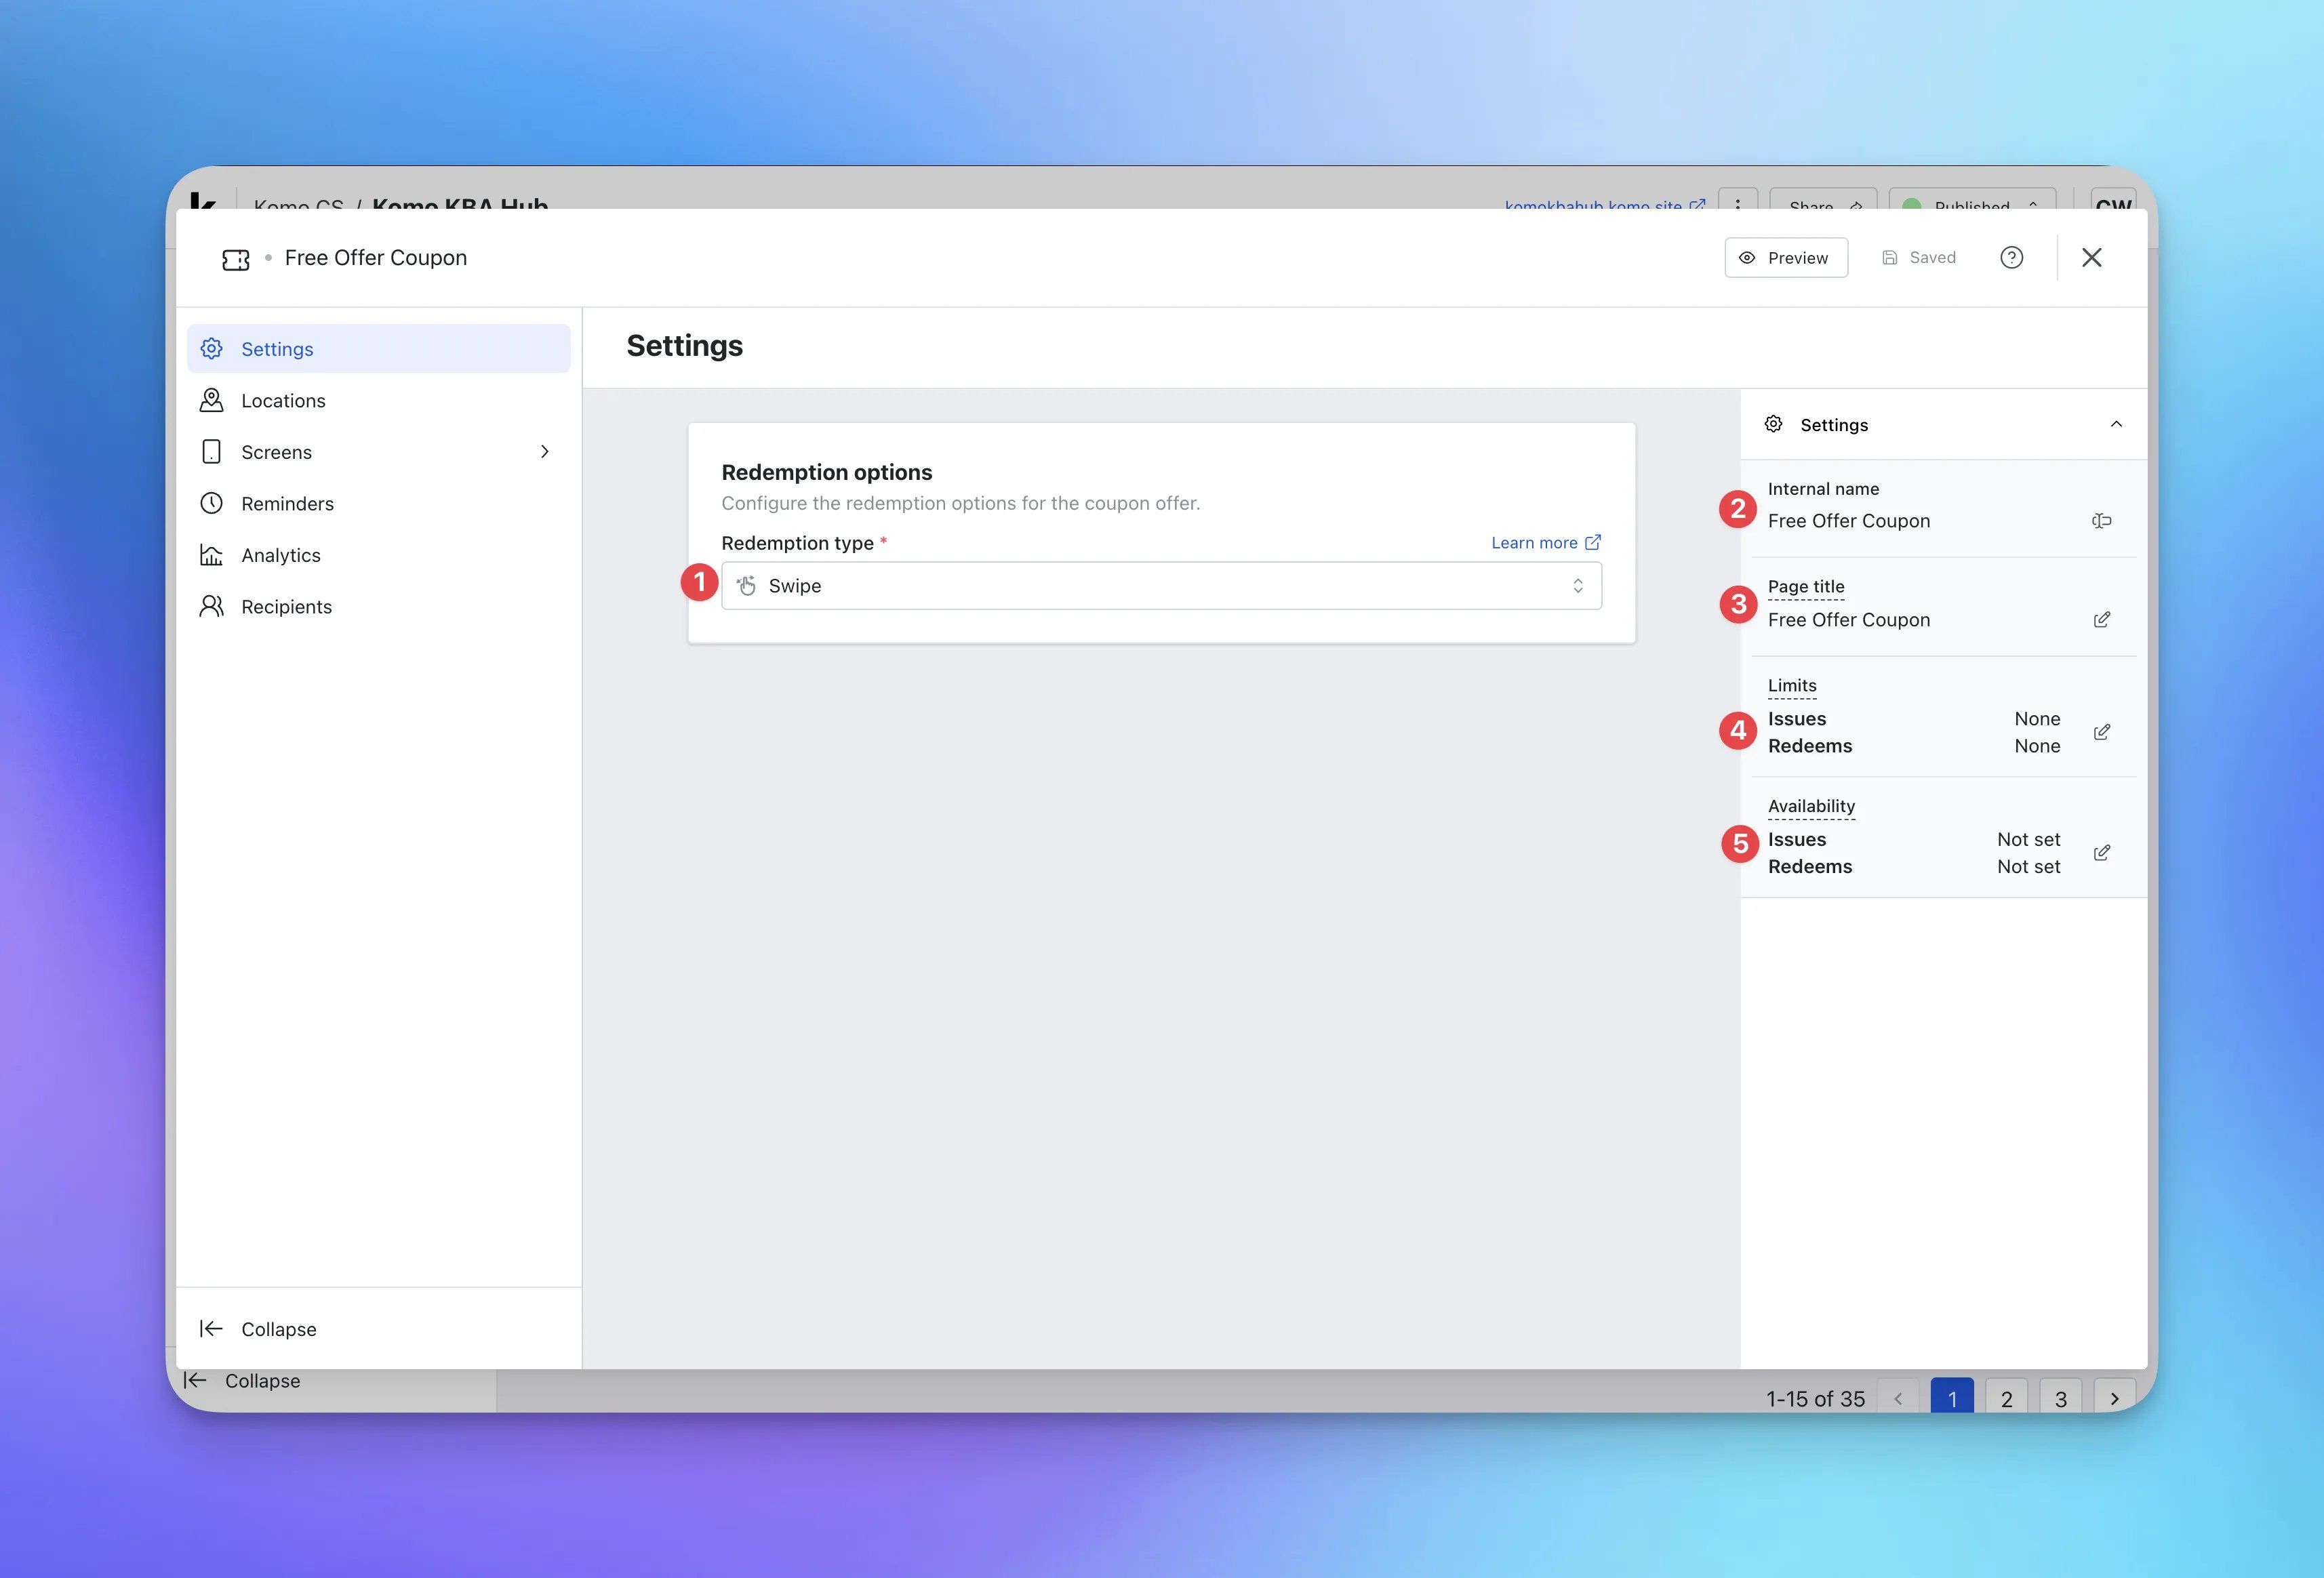The image size is (2324, 1578).
Task: Edit Availability with the pencil icon
Action: tap(2102, 853)
